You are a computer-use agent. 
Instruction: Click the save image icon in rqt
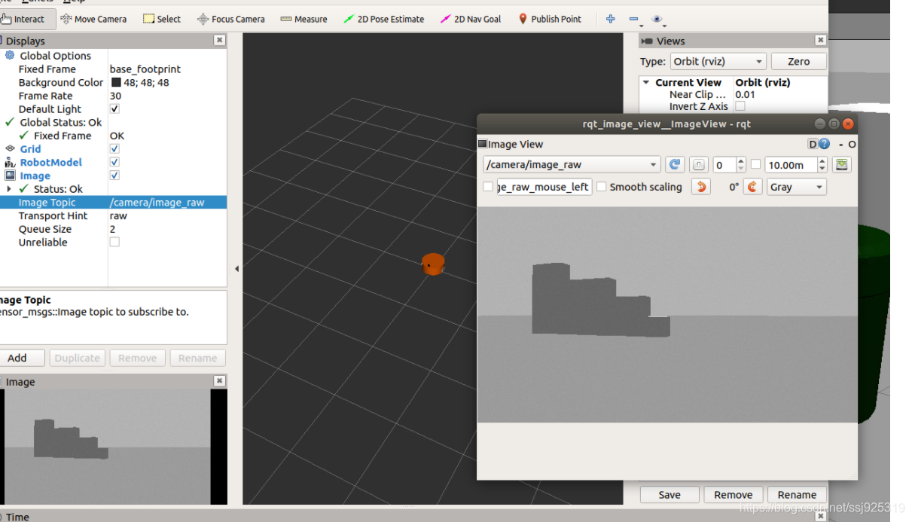[842, 165]
